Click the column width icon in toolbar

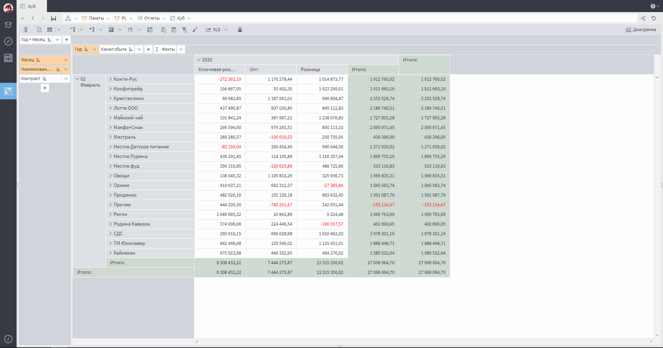(x=131, y=30)
